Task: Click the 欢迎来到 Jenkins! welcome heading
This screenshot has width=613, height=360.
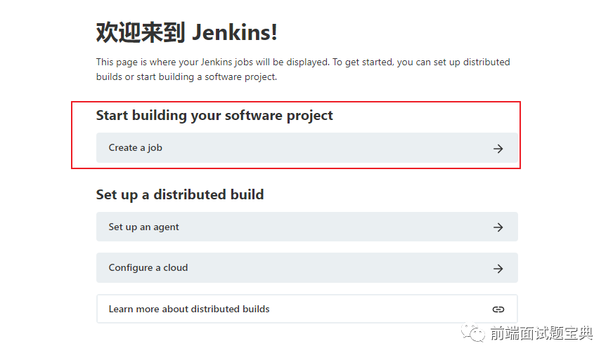Action: (x=187, y=32)
